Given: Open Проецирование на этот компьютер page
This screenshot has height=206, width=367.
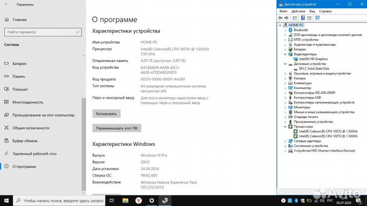Looking at the screenshot, I should 39,115.
